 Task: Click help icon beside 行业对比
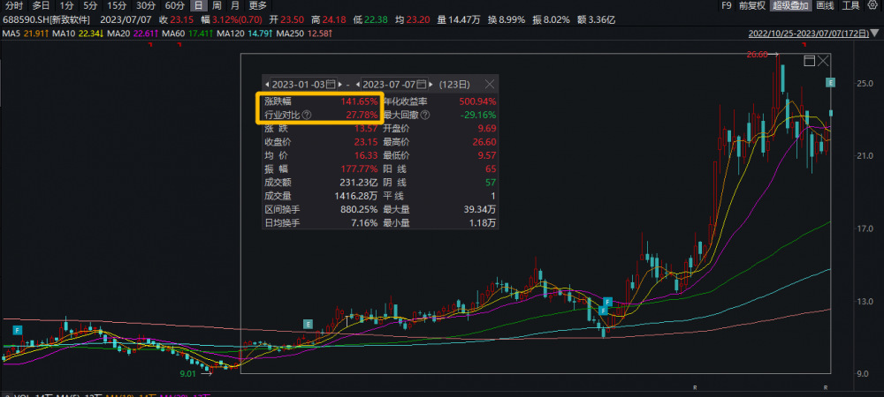pyautogui.click(x=307, y=115)
